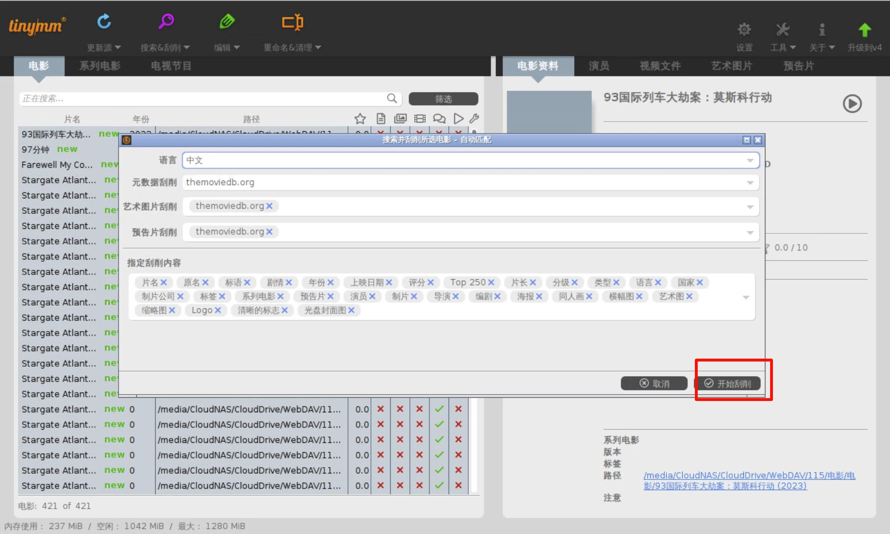The width and height of the screenshot is (890, 534).
Task: Click the movie search input field
Action: pyautogui.click(x=202, y=99)
